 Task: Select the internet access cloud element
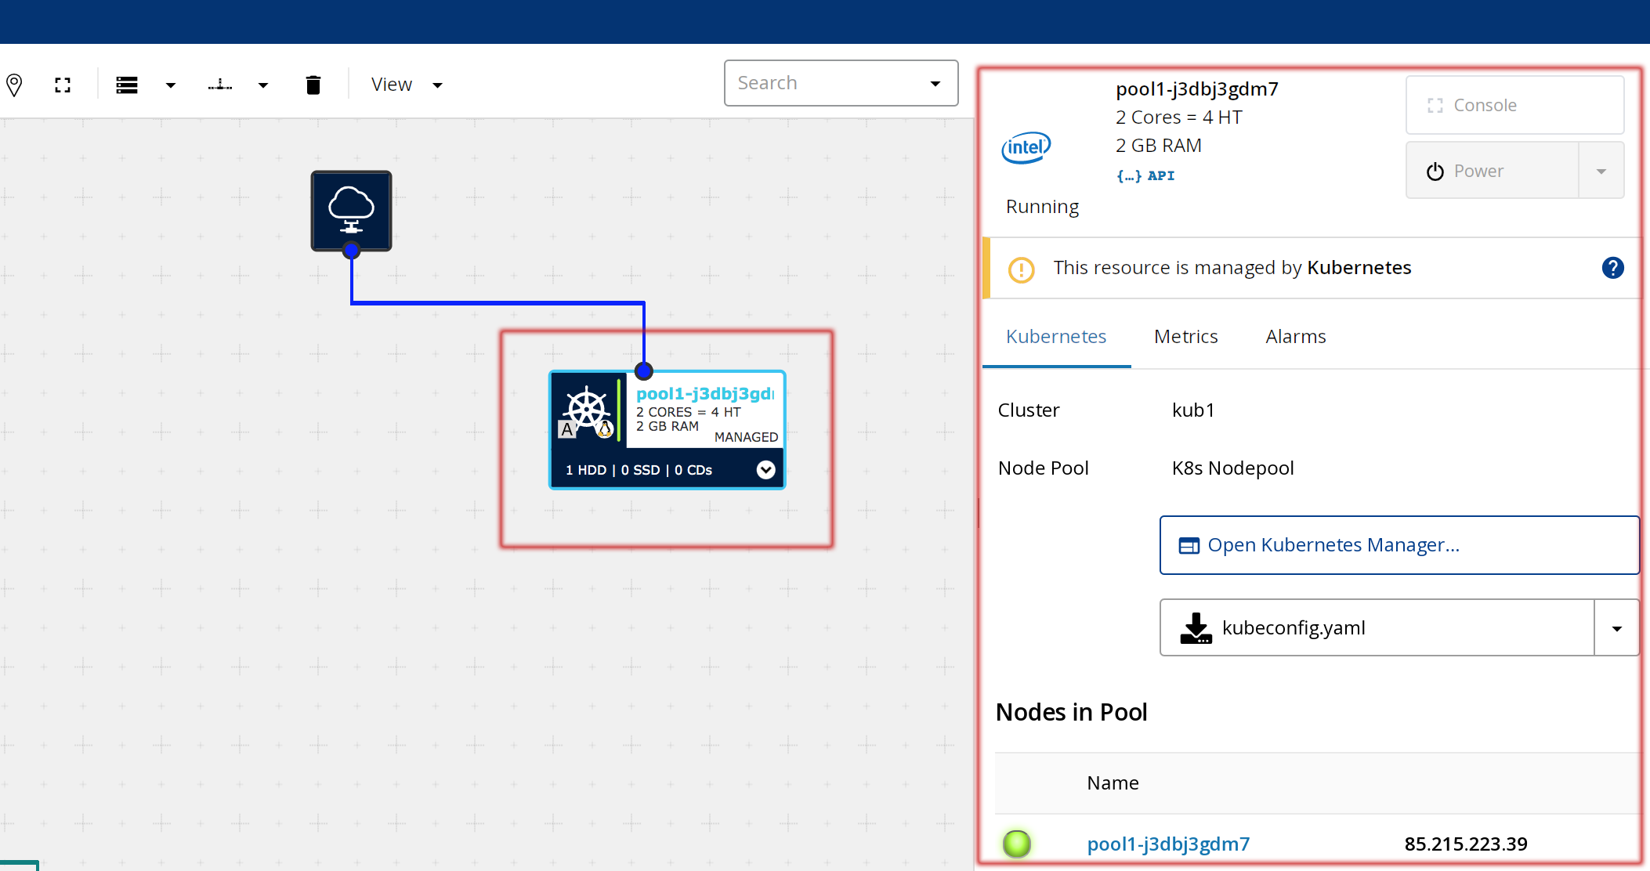click(x=351, y=209)
